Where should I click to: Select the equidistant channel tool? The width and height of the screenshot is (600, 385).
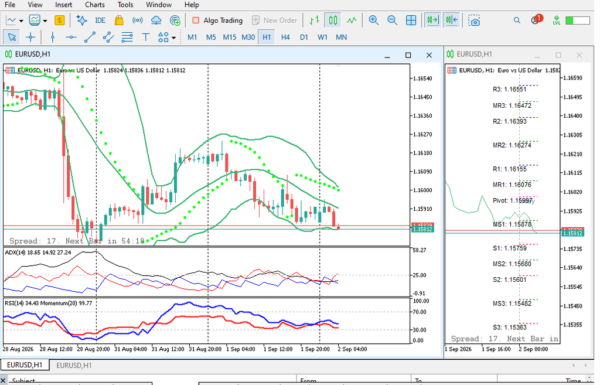tap(108, 37)
